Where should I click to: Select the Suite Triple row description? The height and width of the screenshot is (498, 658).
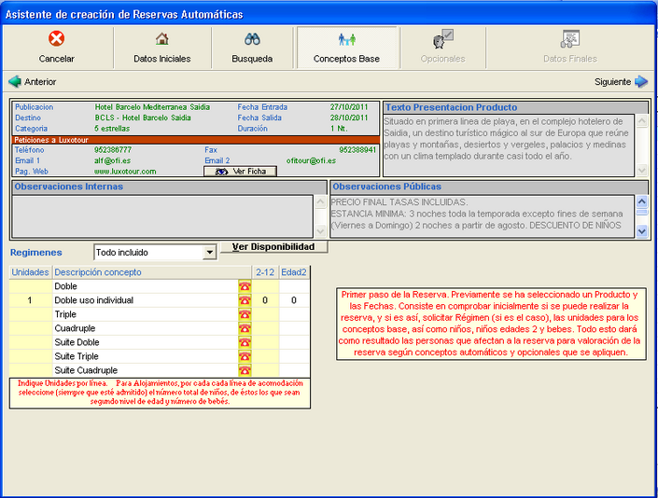[x=77, y=356]
